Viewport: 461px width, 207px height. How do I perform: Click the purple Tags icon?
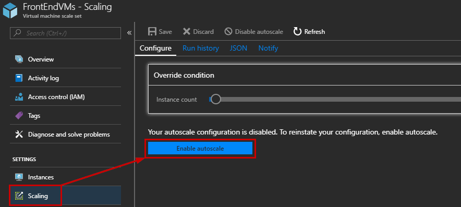click(19, 116)
